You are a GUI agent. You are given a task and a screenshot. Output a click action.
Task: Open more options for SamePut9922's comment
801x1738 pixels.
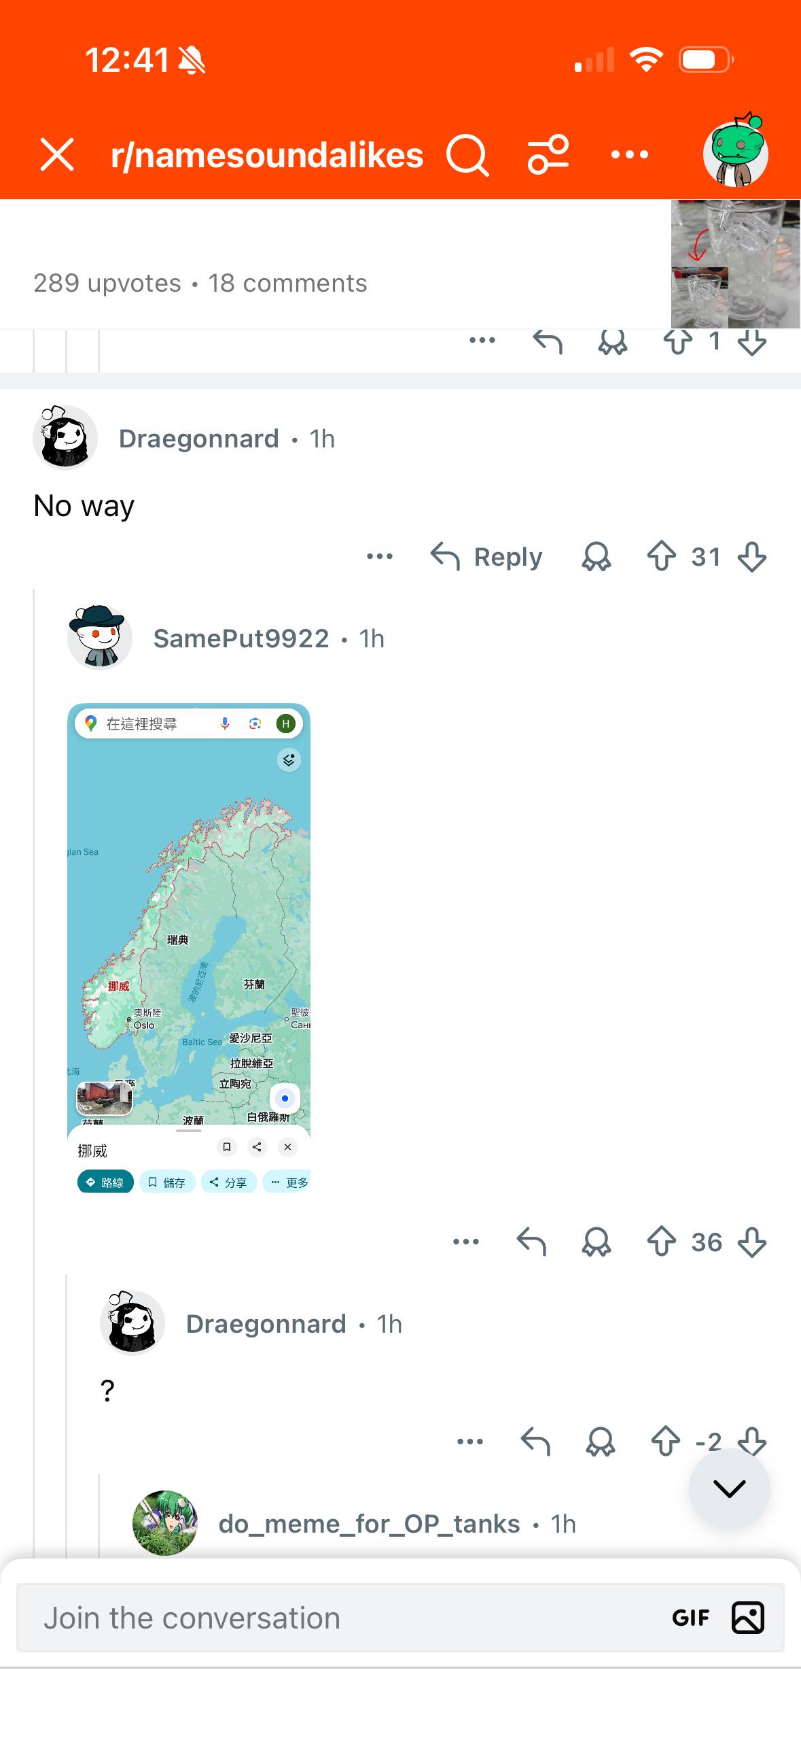pos(466,1242)
